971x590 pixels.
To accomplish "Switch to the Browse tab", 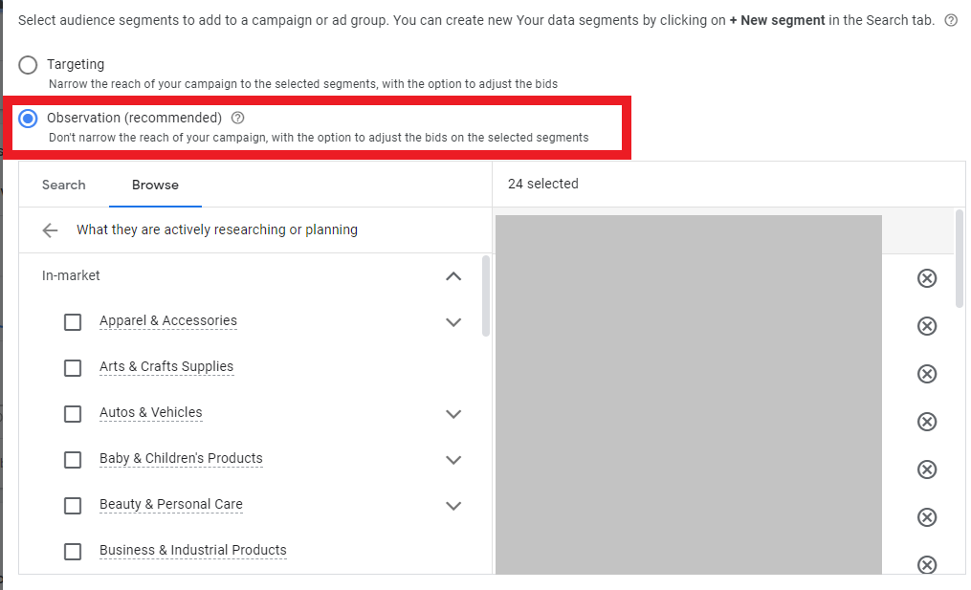I will (x=155, y=185).
